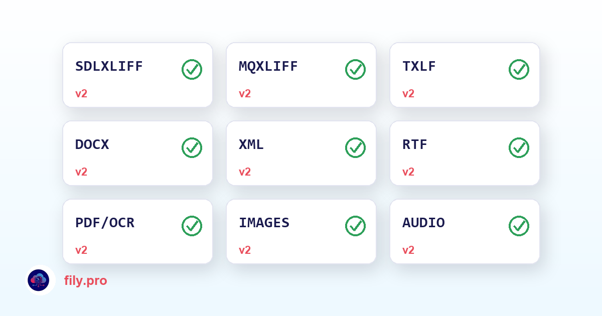Click the v2 tag under XML
Image resolution: width=602 pixels, height=316 pixels.
point(245,172)
